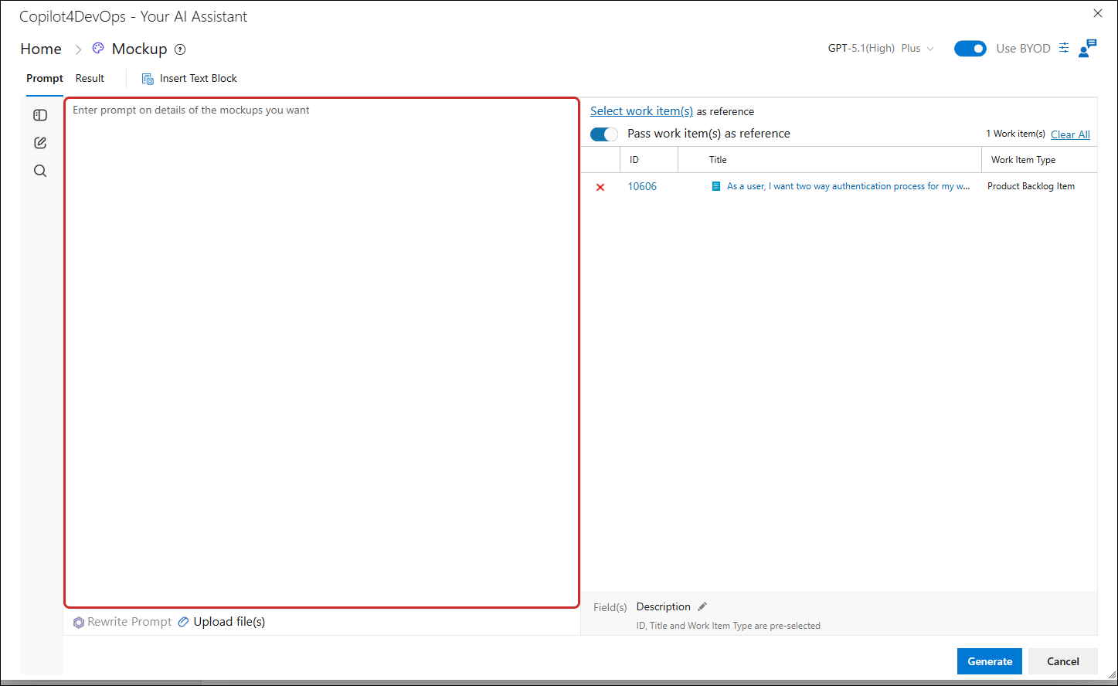
Task: Edit fields using the pencil icon
Action: (702, 606)
